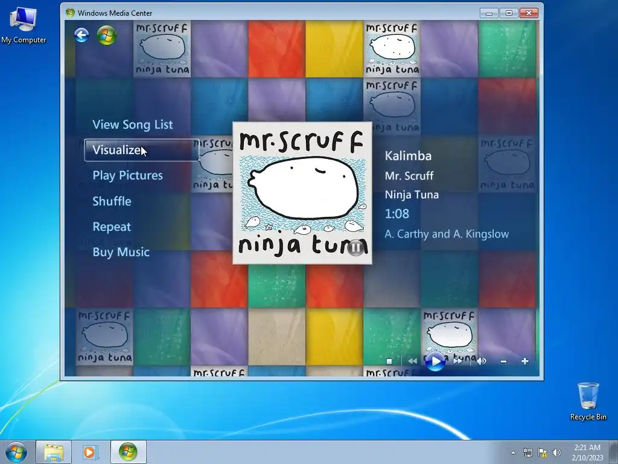Screen dimensions: 618x464
Task: Launch Windows Media Player from taskbar
Action: coord(91,452)
